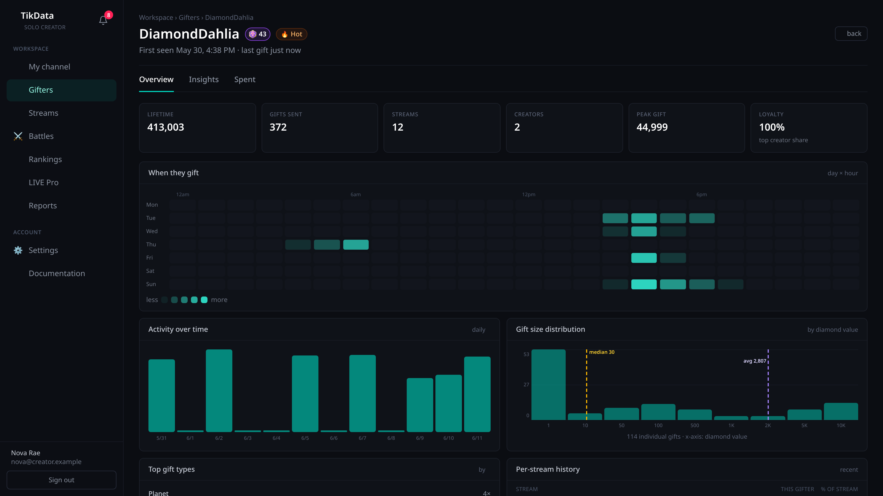Click the TikData logo title
The height and width of the screenshot is (496, 883).
pyautogui.click(x=37, y=16)
